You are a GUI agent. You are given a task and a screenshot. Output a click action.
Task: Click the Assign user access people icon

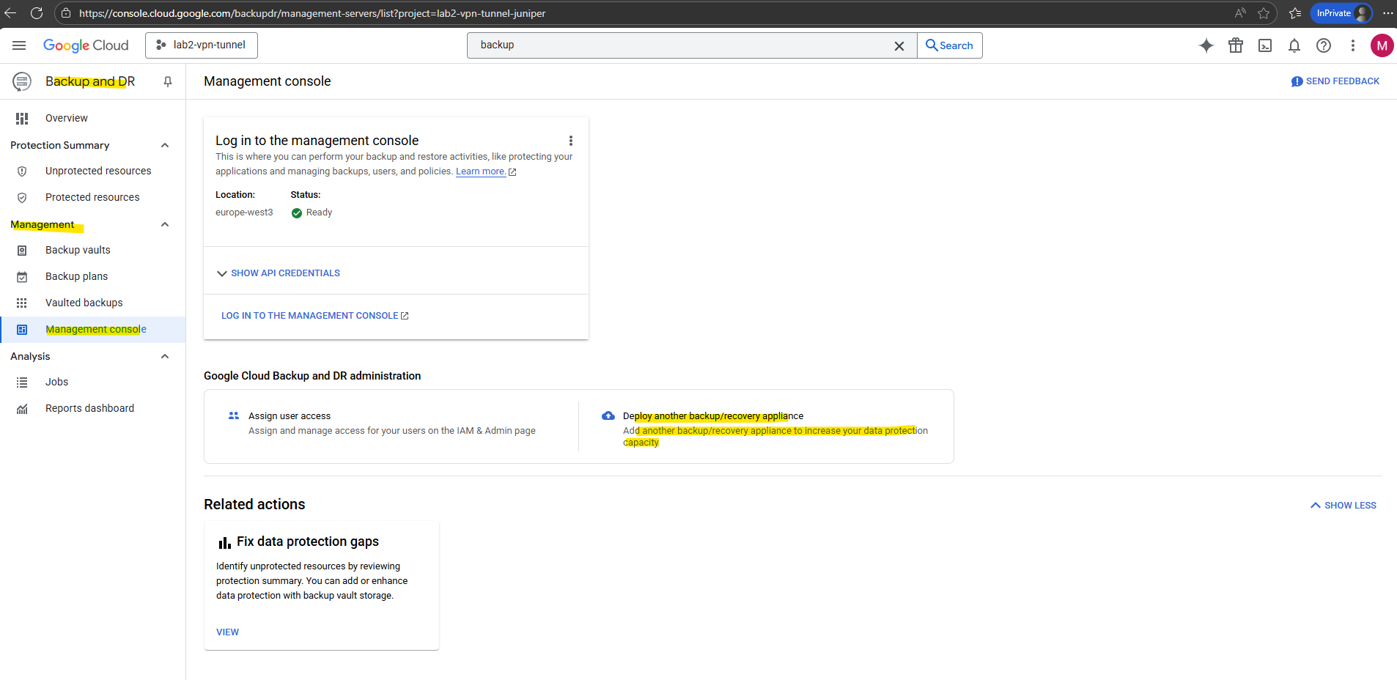point(234,415)
